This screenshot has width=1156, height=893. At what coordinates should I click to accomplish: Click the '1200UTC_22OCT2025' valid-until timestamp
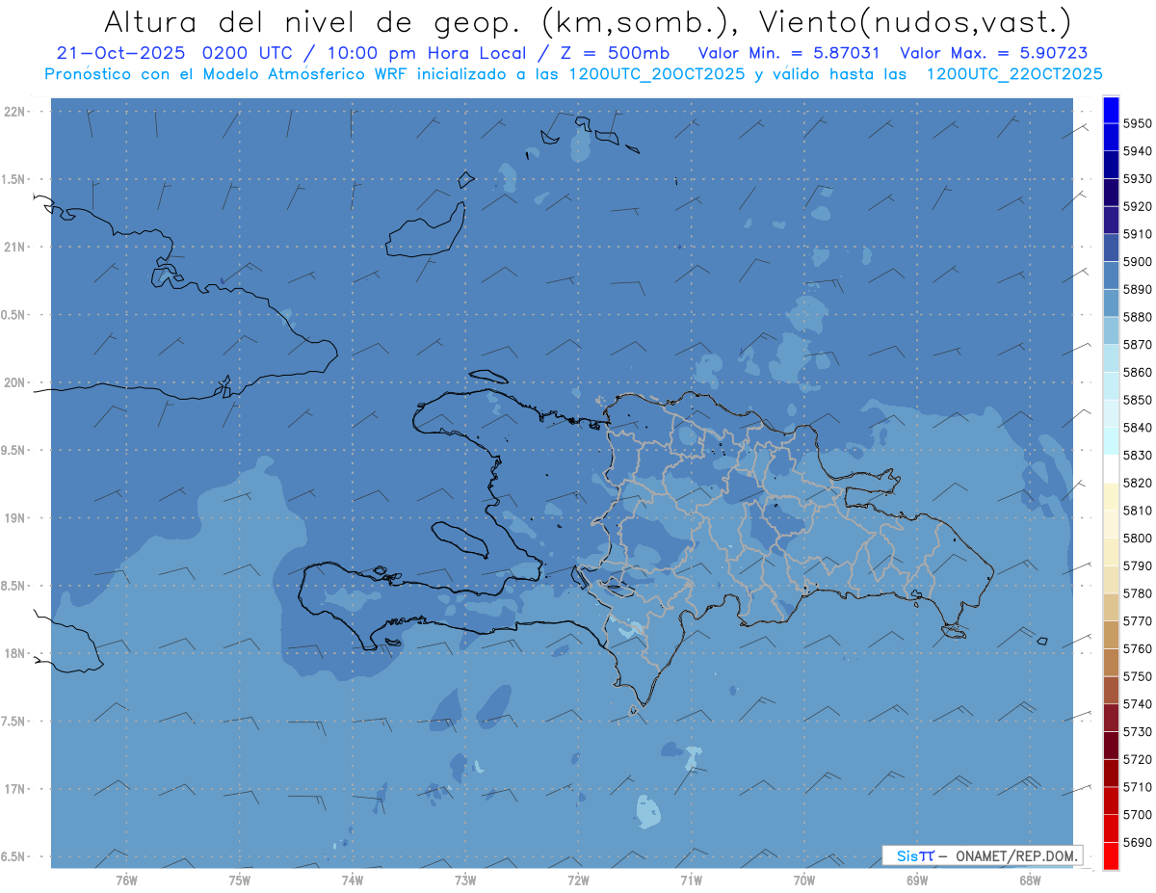pos(1014,73)
